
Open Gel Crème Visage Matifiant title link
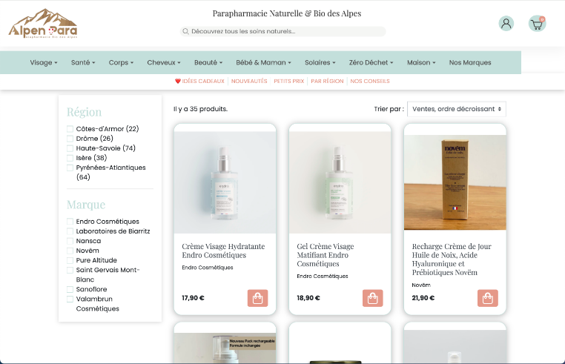coord(326,255)
